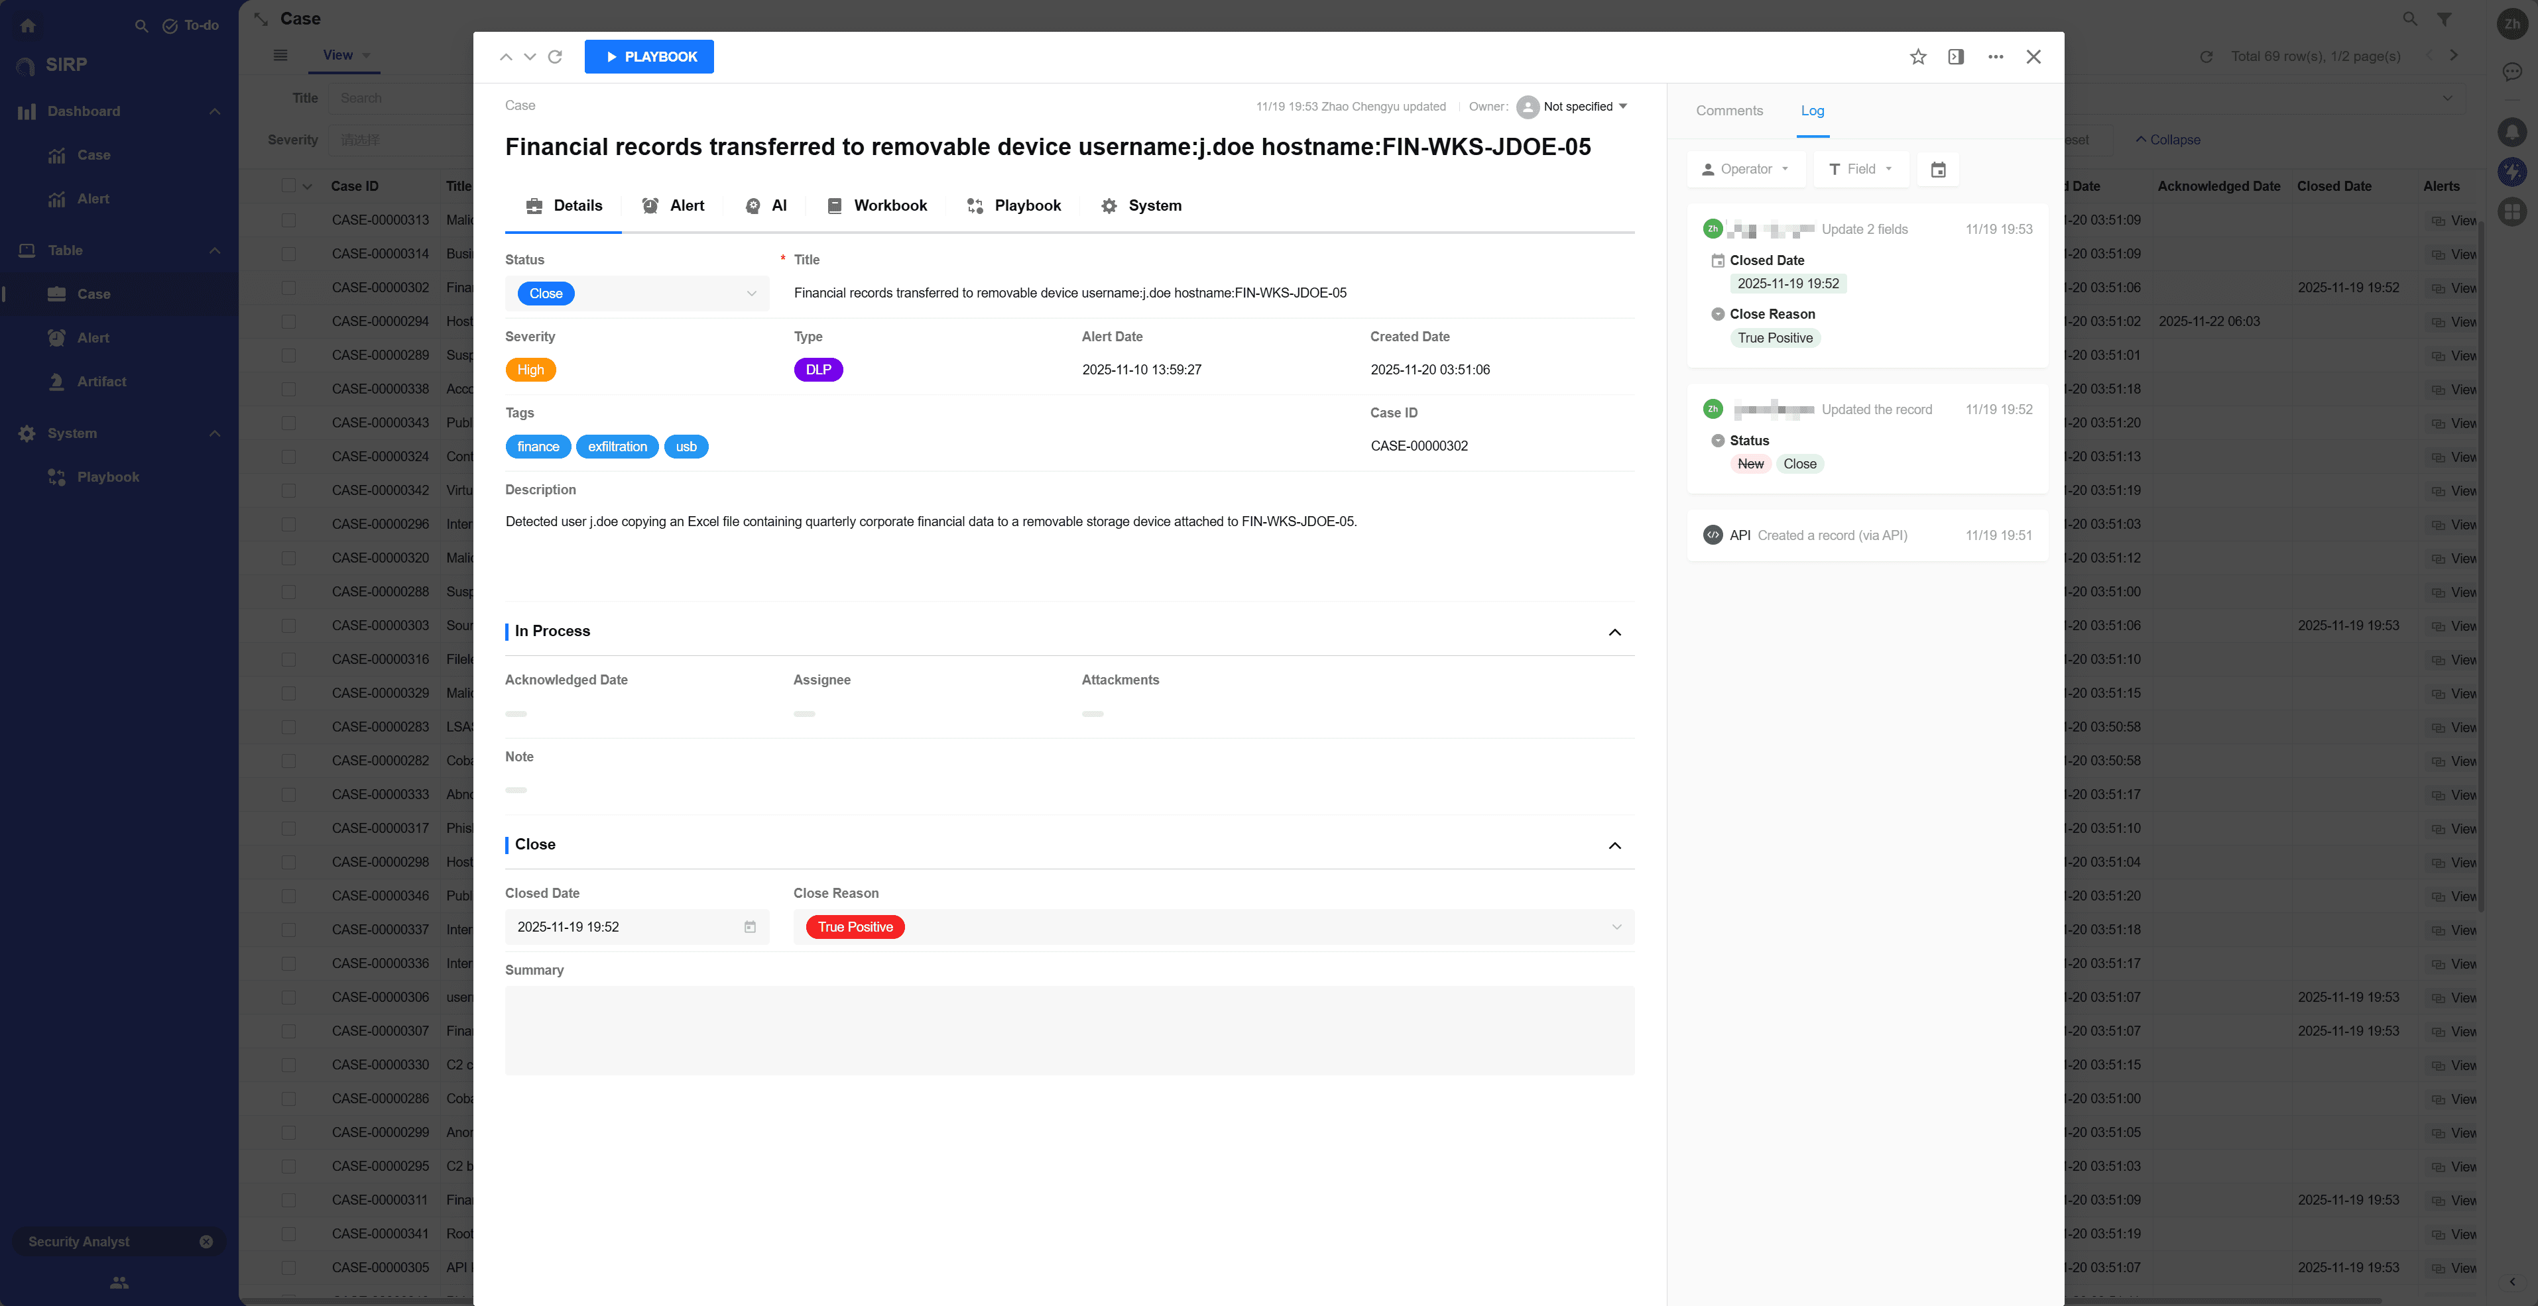Open the Comments tab
Image resolution: width=2538 pixels, height=1306 pixels.
1729,110
